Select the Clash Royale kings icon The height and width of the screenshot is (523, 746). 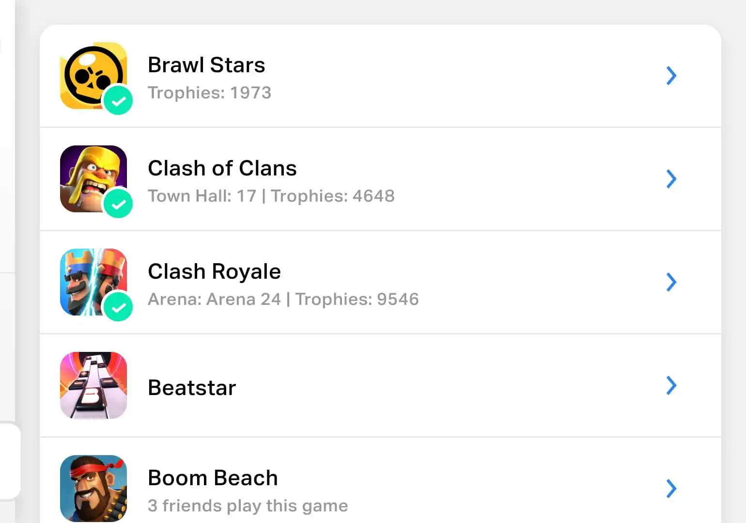(93, 282)
